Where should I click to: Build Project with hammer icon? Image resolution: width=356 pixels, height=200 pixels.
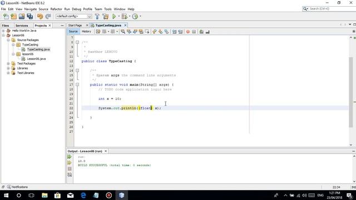(97, 16)
